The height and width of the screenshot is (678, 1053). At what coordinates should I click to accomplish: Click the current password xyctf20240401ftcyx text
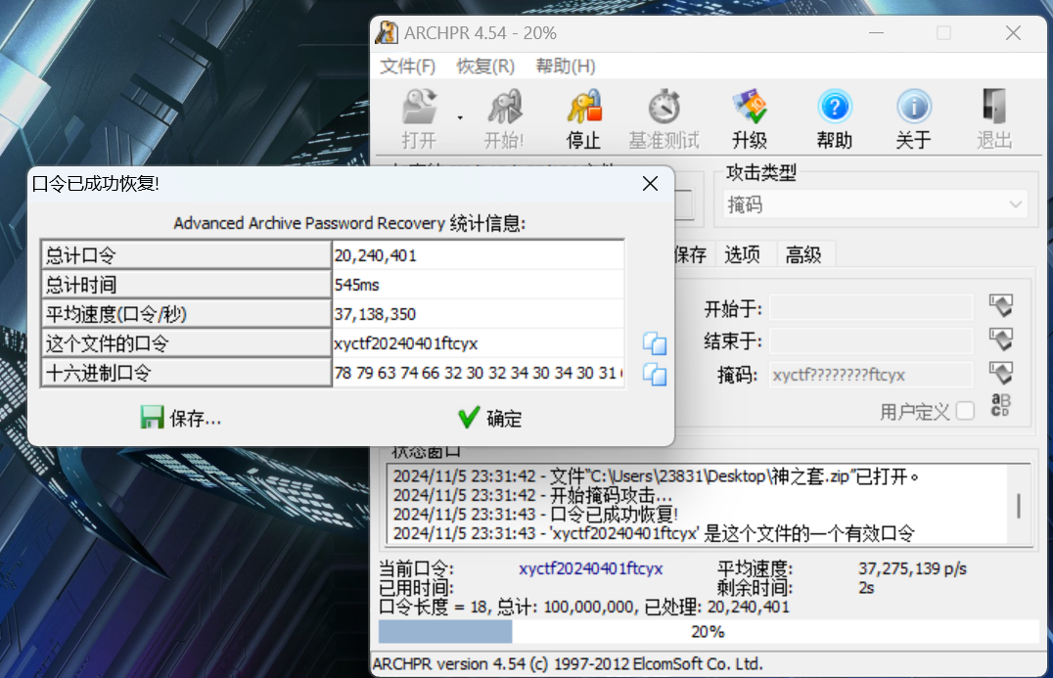[590, 568]
